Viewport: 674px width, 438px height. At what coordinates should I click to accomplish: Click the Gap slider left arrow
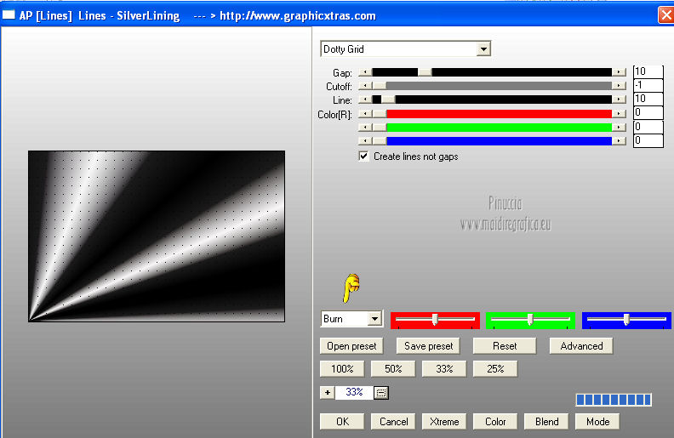point(365,72)
